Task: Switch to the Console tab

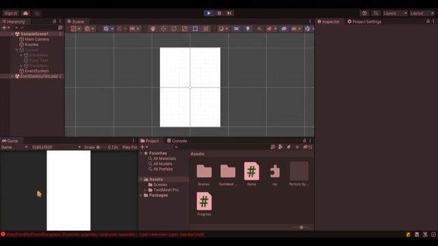Action: point(177,141)
